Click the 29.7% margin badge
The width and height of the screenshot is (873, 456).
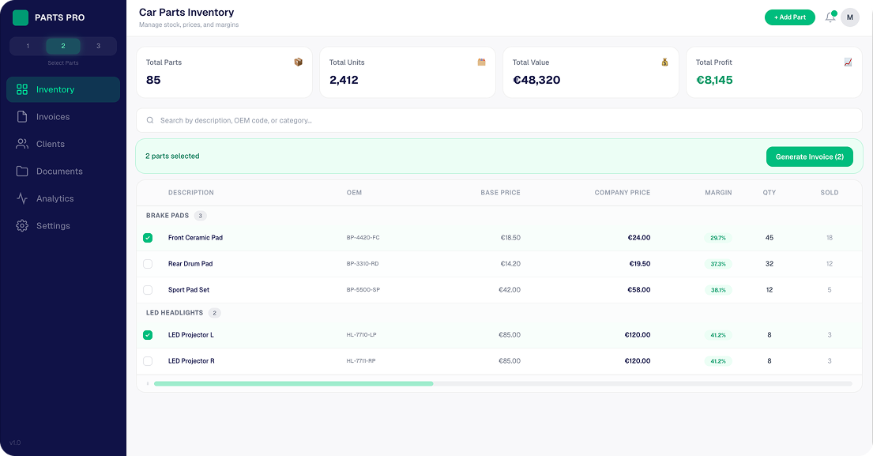718,238
